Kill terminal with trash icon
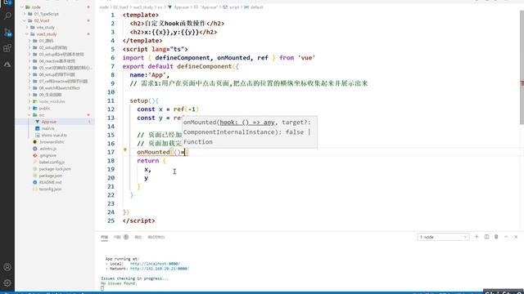Screen dimensions: 524x294 coord(496,237)
